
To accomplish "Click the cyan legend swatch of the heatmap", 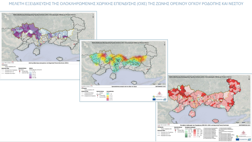I will (x=107, y=94).
